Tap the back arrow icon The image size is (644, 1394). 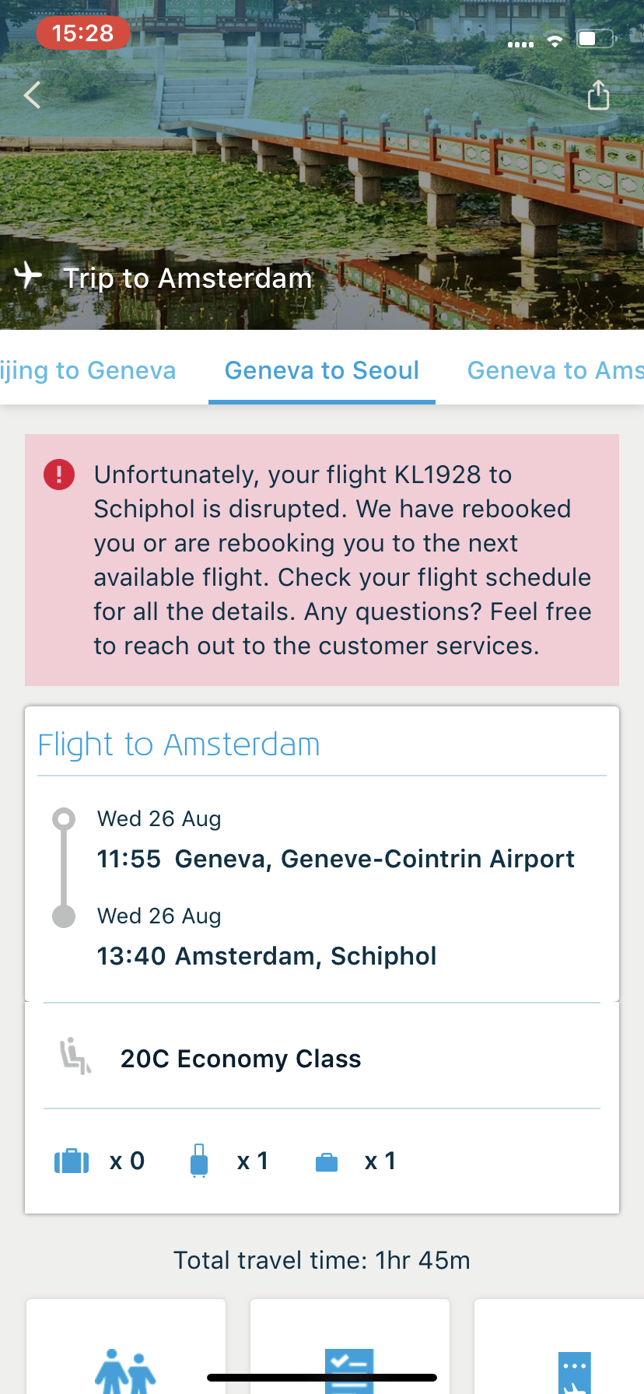32,96
